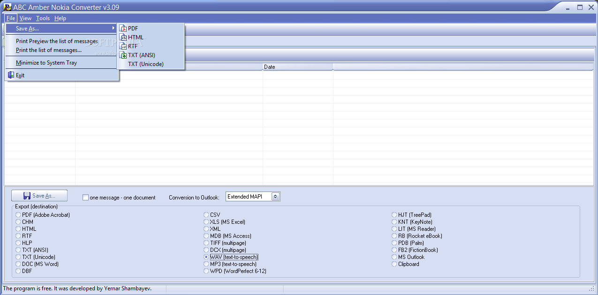Close the Nokia Converter window
Viewport: 598px width, 295px height.
pyautogui.click(x=591, y=7)
